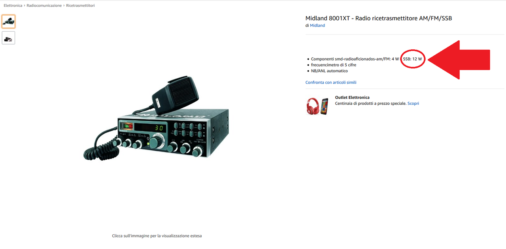The image size is (506, 249).
Task: Select the first product thumbnail
Action: pyautogui.click(x=8, y=21)
